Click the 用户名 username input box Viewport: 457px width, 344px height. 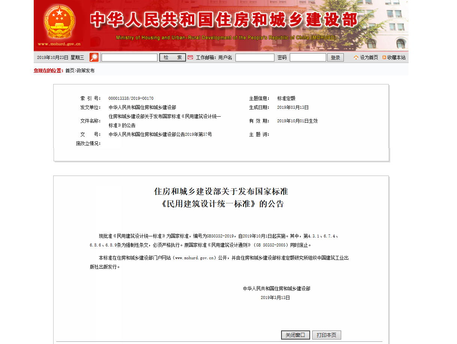click(x=255, y=57)
